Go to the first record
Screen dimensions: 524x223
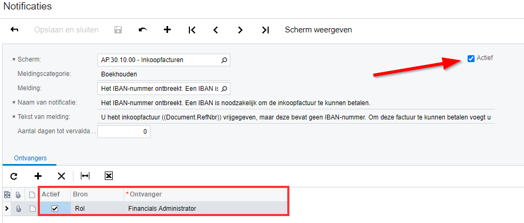192,30
